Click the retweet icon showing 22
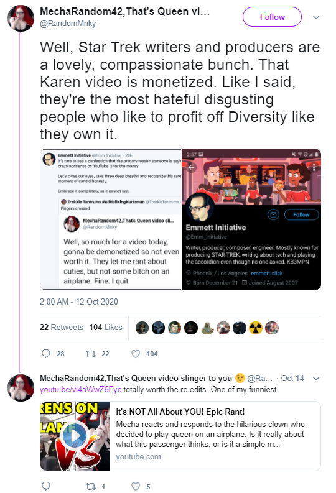 tap(91, 354)
